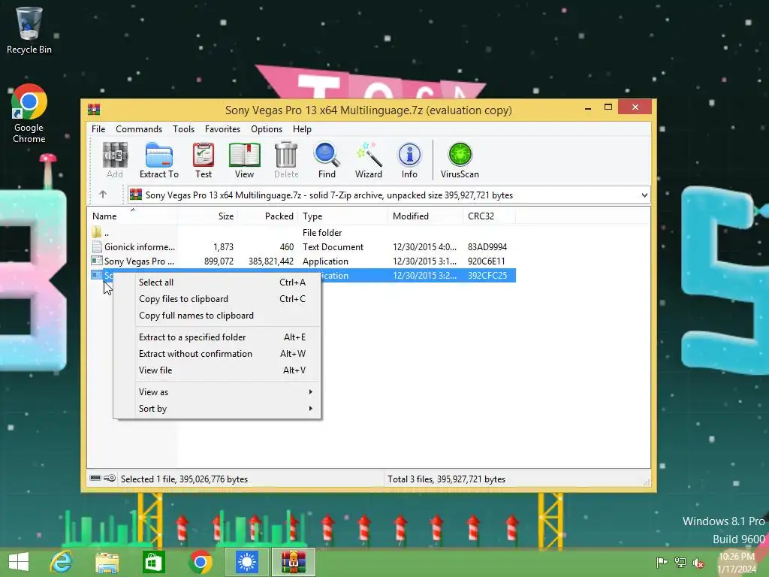Open Chrome from the taskbar
This screenshot has width=769, height=577.
click(200, 562)
